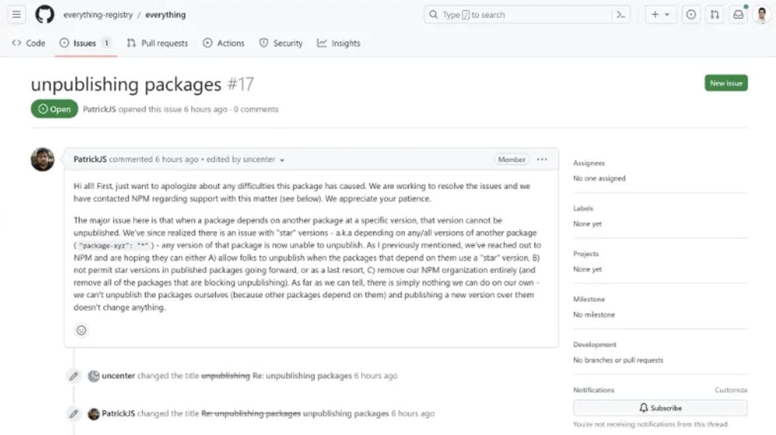Open pull requests shortcut icon in header
The width and height of the screenshot is (776, 435).
coord(714,15)
